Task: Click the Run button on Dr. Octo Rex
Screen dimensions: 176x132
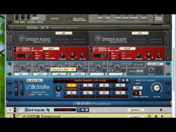Action: (x=138, y=88)
